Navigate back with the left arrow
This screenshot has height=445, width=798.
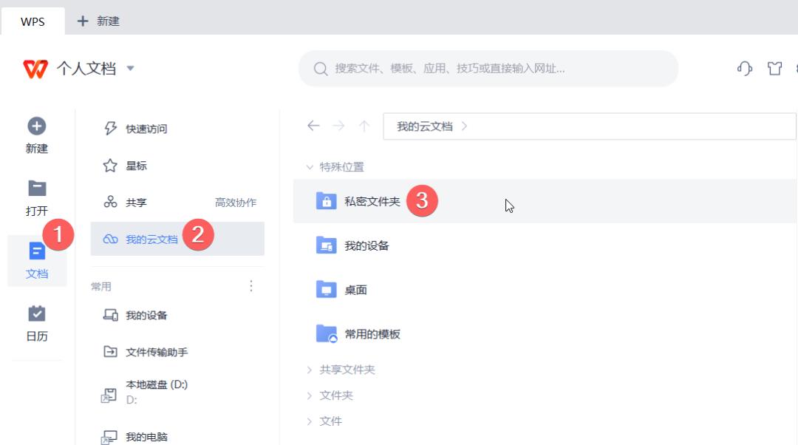(x=313, y=126)
